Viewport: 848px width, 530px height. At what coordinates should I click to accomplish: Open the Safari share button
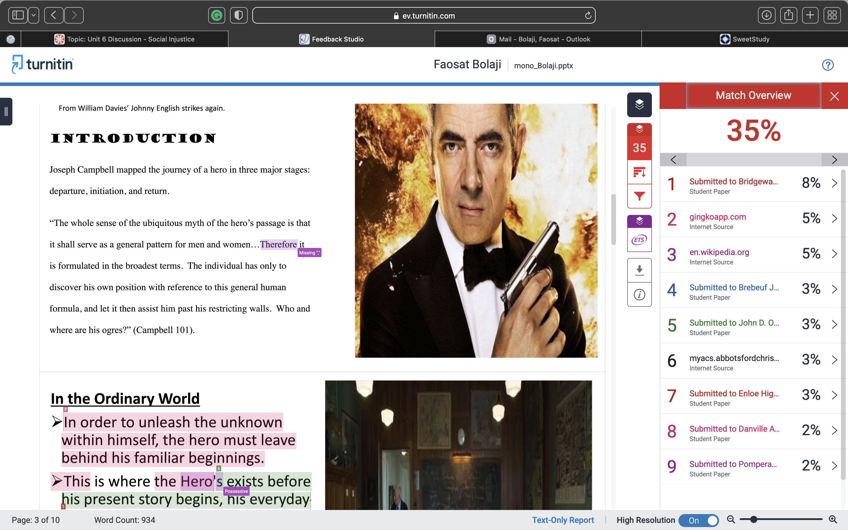click(x=789, y=15)
